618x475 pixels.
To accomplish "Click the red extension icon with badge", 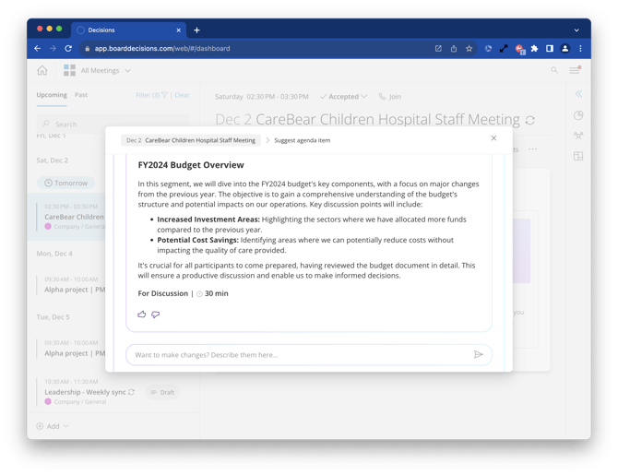I will point(519,49).
